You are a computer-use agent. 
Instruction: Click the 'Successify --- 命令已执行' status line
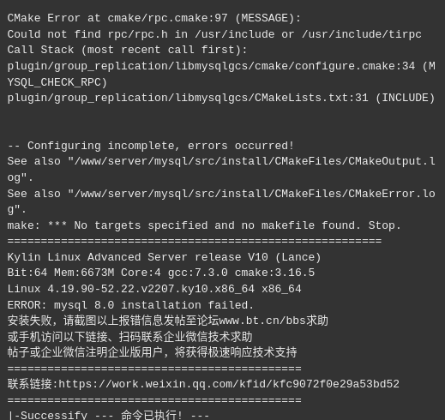point(109,415)
